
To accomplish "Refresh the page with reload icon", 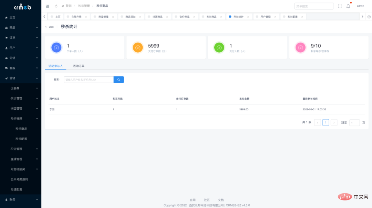I will tap(56, 6).
